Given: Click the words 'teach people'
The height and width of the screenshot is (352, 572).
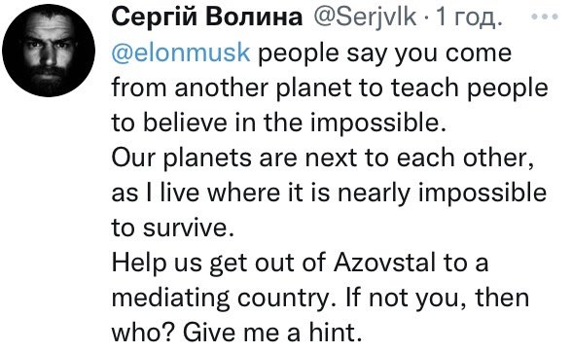Looking at the screenshot, I should (469, 88).
